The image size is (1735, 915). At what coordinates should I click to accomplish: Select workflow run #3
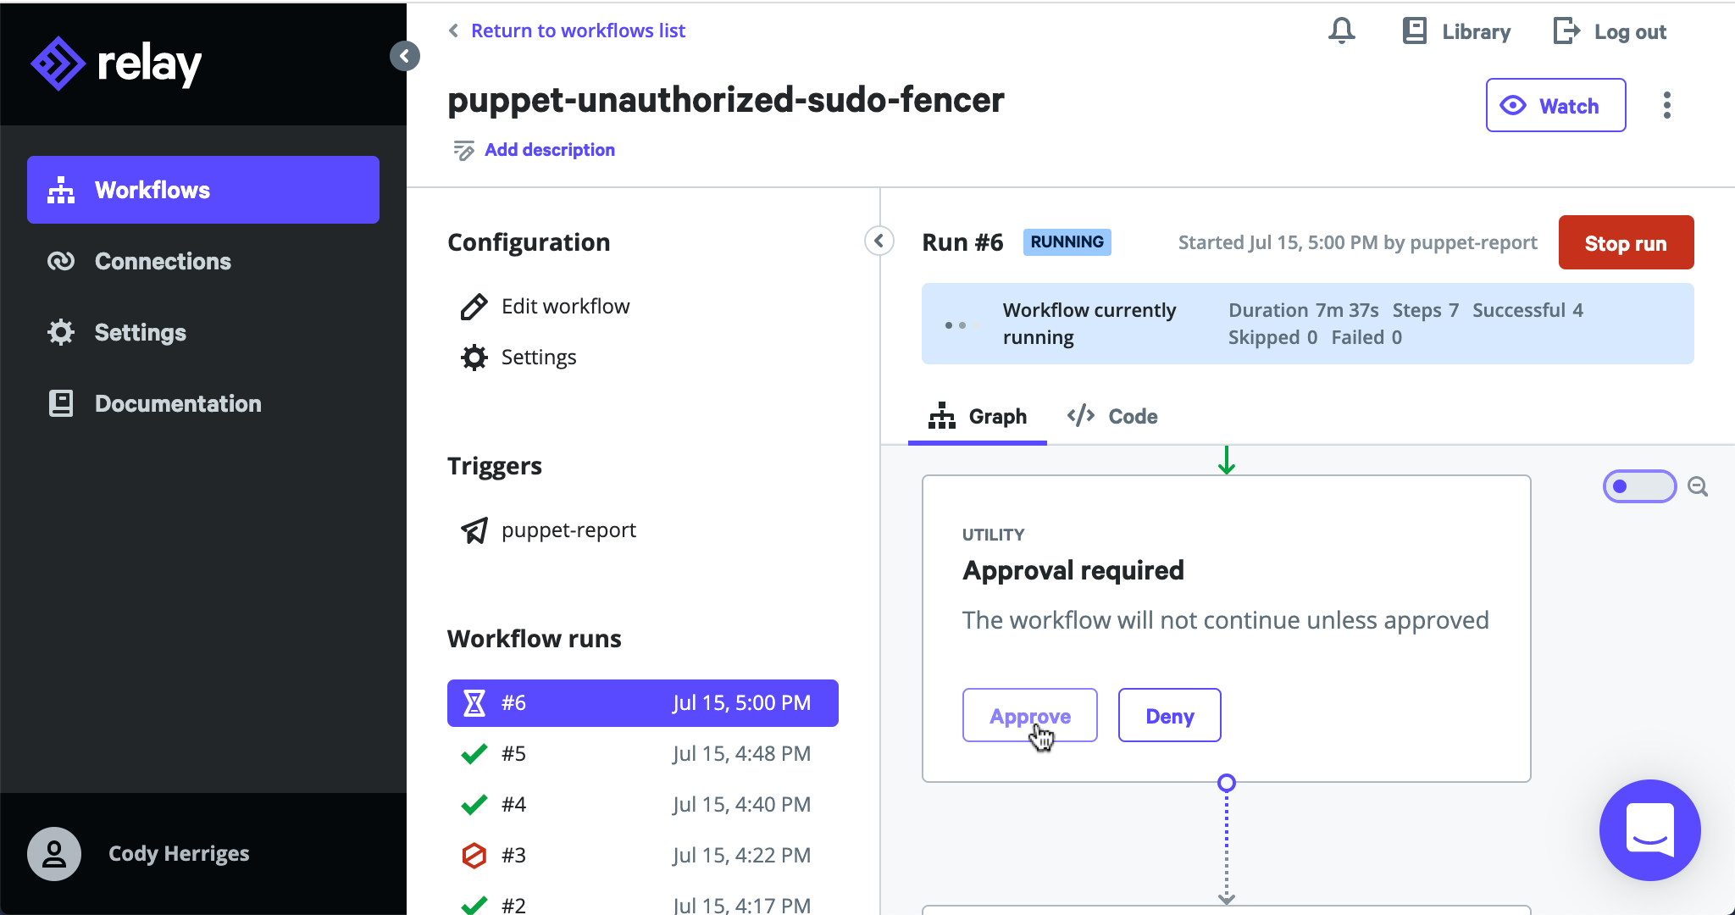642,855
